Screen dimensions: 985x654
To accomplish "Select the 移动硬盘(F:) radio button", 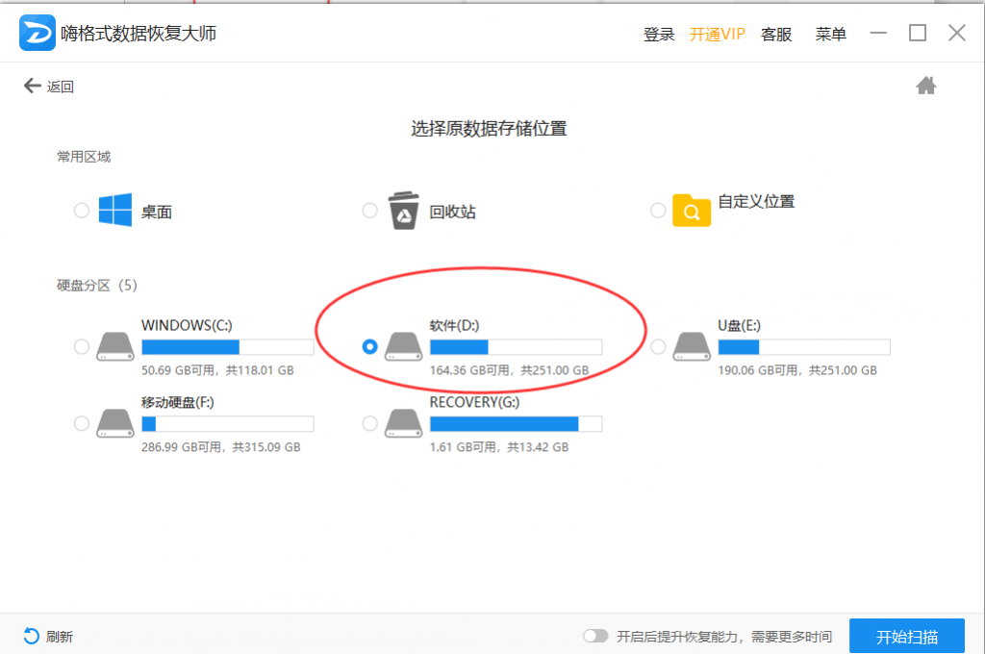I will 82,423.
